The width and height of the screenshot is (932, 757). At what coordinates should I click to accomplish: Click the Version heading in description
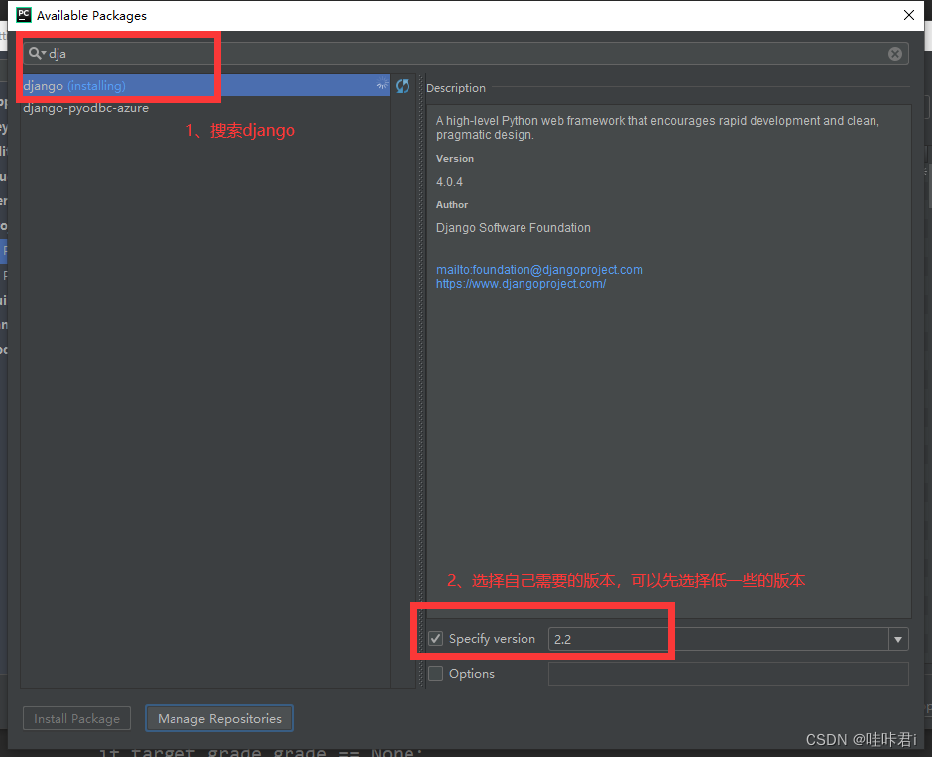(x=455, y=158)
